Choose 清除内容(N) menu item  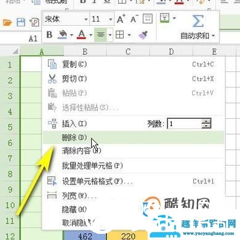pos(134,151)
